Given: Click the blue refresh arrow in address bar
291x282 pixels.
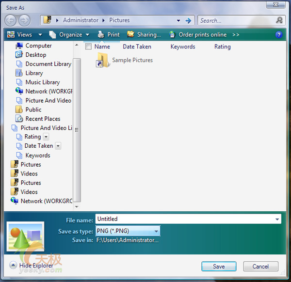Looking at the screenshot, I should coord(188,20).
